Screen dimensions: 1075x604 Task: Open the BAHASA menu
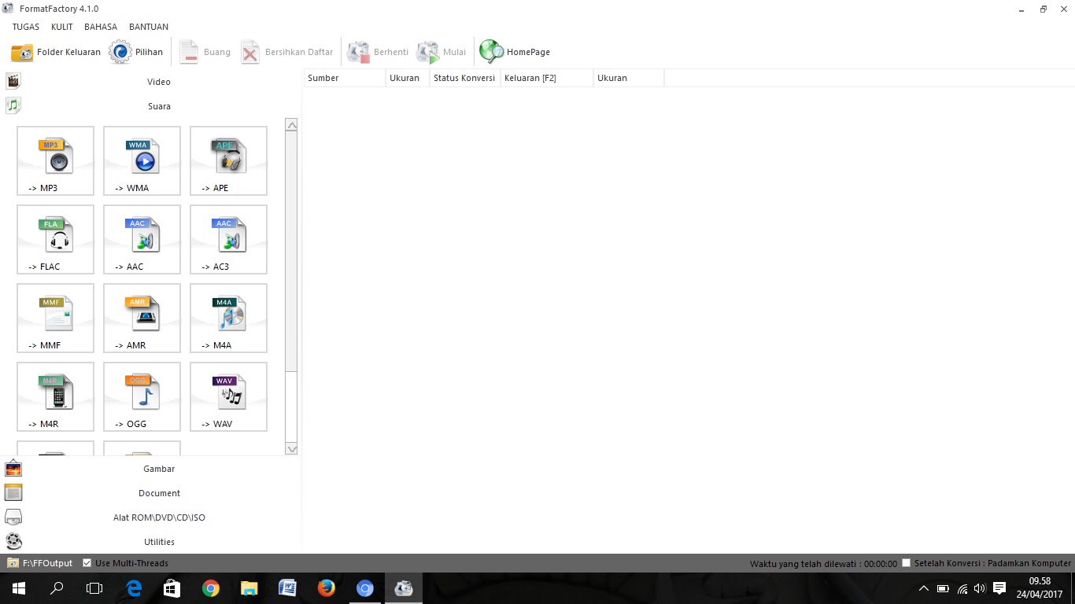101,27
